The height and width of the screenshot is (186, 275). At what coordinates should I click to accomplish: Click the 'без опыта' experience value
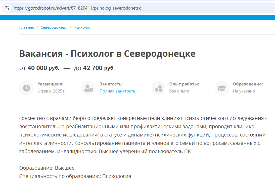179,91
